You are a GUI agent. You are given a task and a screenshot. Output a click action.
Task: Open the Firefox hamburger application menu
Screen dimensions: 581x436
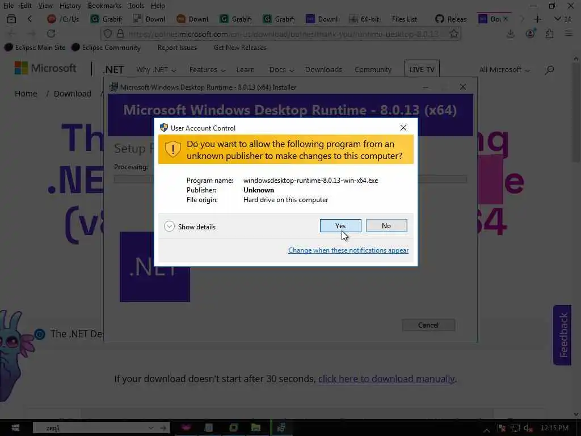[569, 33]
